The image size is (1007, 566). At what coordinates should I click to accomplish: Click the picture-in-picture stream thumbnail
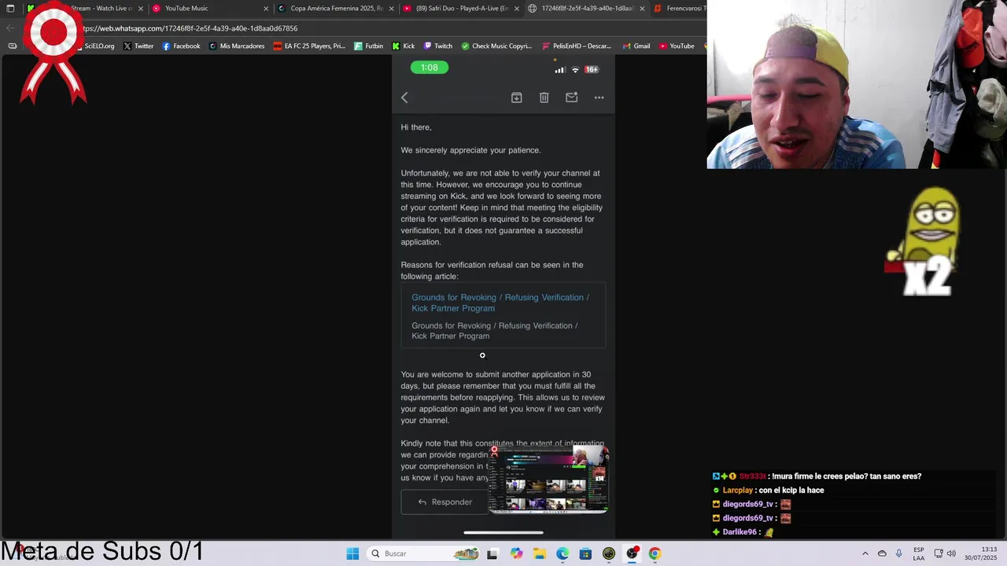tap(548, 480)
